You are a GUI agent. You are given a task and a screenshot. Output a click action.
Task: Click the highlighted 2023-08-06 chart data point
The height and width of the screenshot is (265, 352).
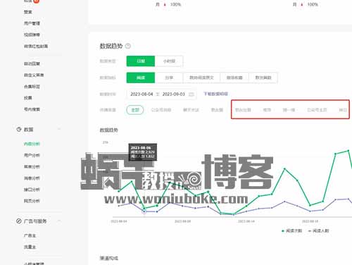pos(144,211)
